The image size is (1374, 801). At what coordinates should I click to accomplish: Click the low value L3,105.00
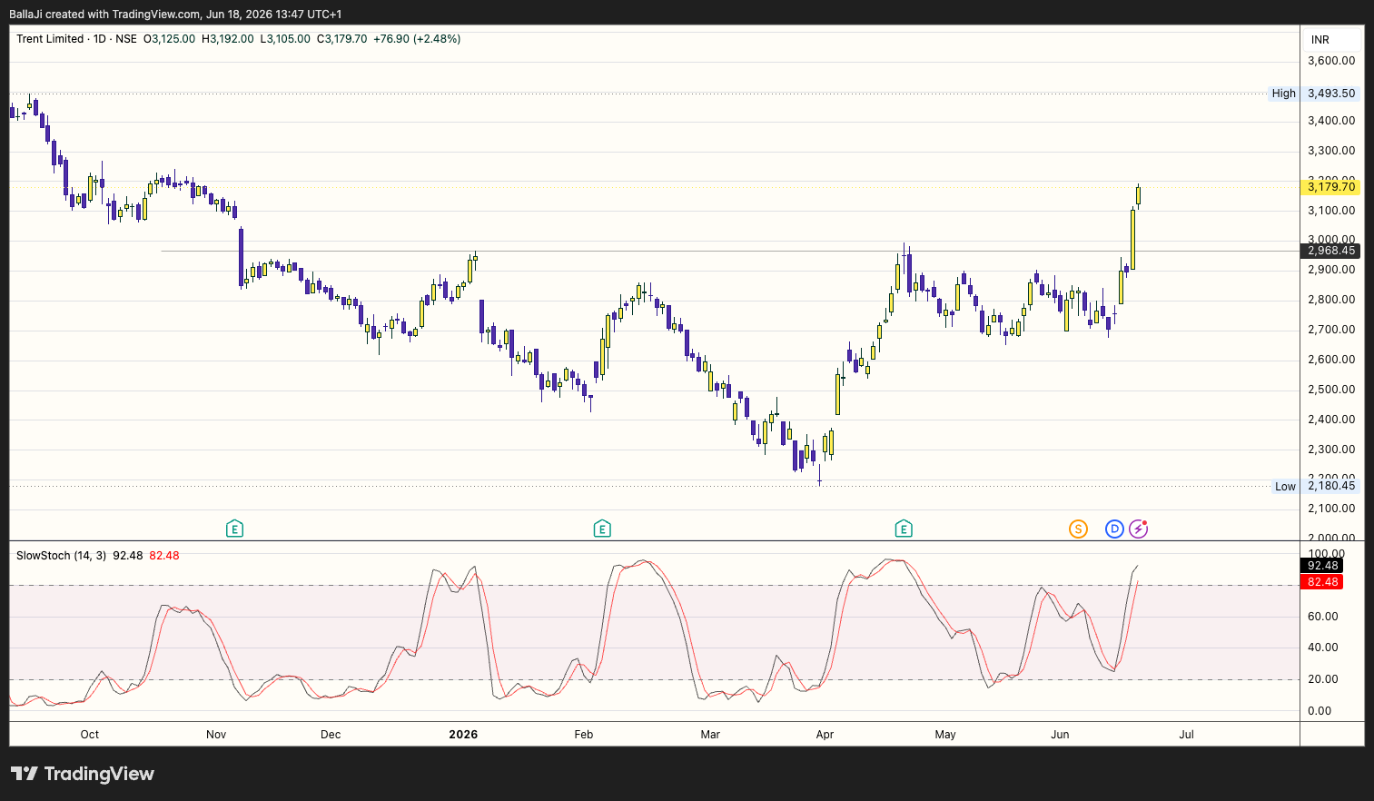(285, 39)
